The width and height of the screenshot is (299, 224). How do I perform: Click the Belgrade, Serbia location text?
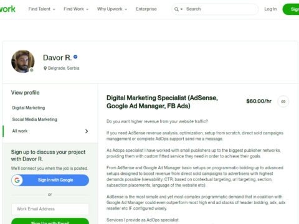tap(64, 68)
